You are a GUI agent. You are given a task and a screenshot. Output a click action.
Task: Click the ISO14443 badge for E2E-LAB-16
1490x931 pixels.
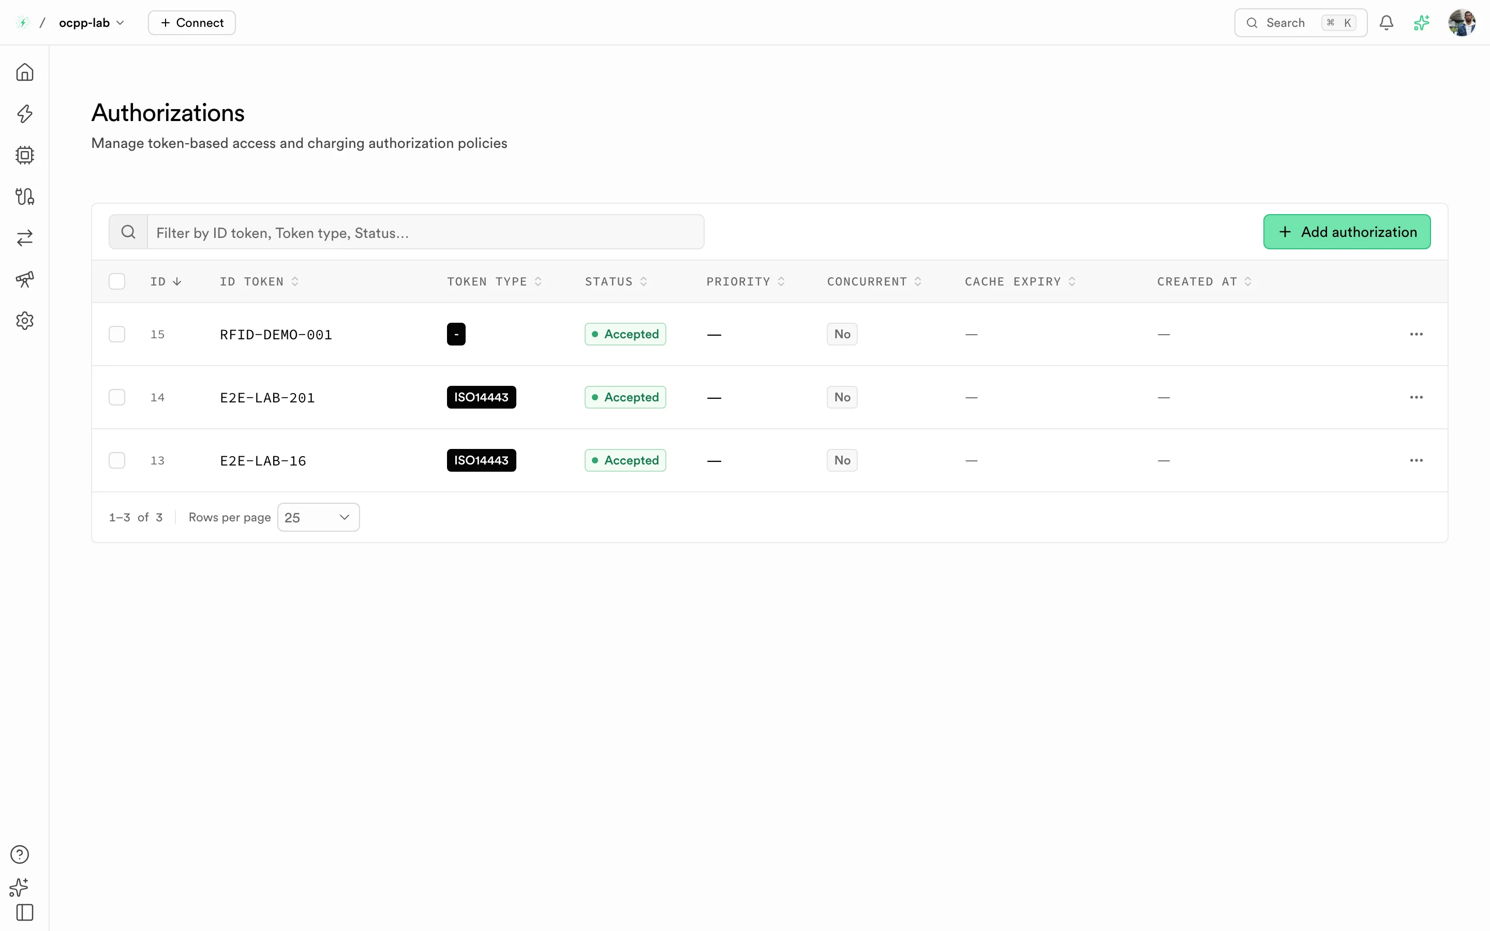point(482,460)
